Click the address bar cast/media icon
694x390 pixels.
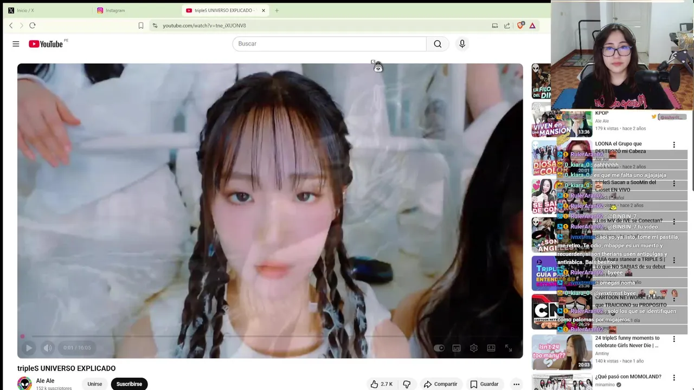[494, 25]
